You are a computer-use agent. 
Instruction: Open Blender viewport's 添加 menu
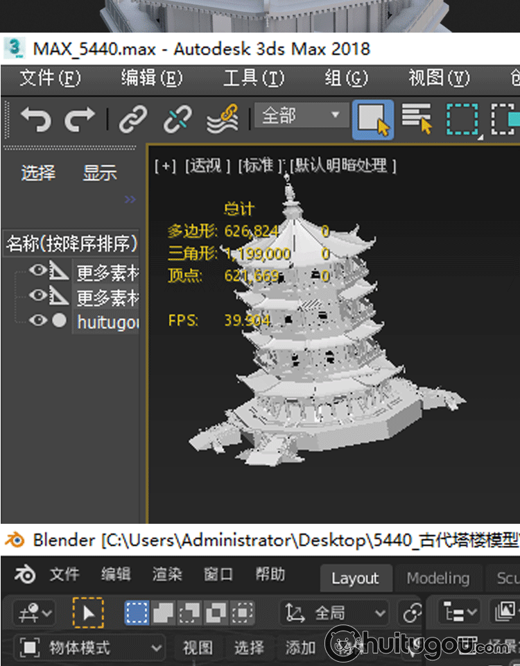(300, 648)
